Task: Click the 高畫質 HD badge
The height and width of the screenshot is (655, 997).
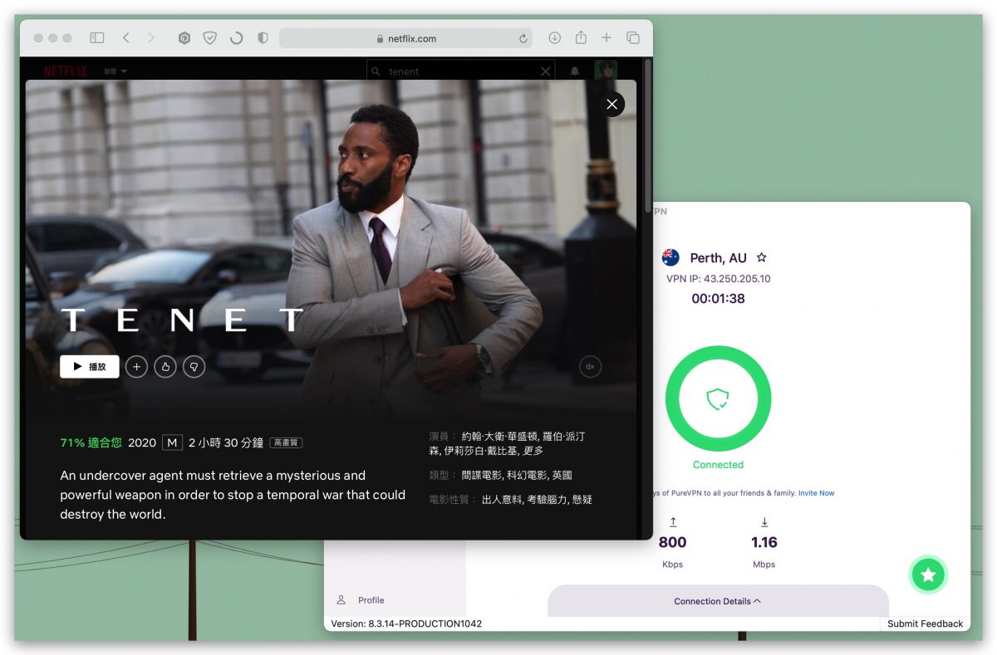Action: [286, 443]
